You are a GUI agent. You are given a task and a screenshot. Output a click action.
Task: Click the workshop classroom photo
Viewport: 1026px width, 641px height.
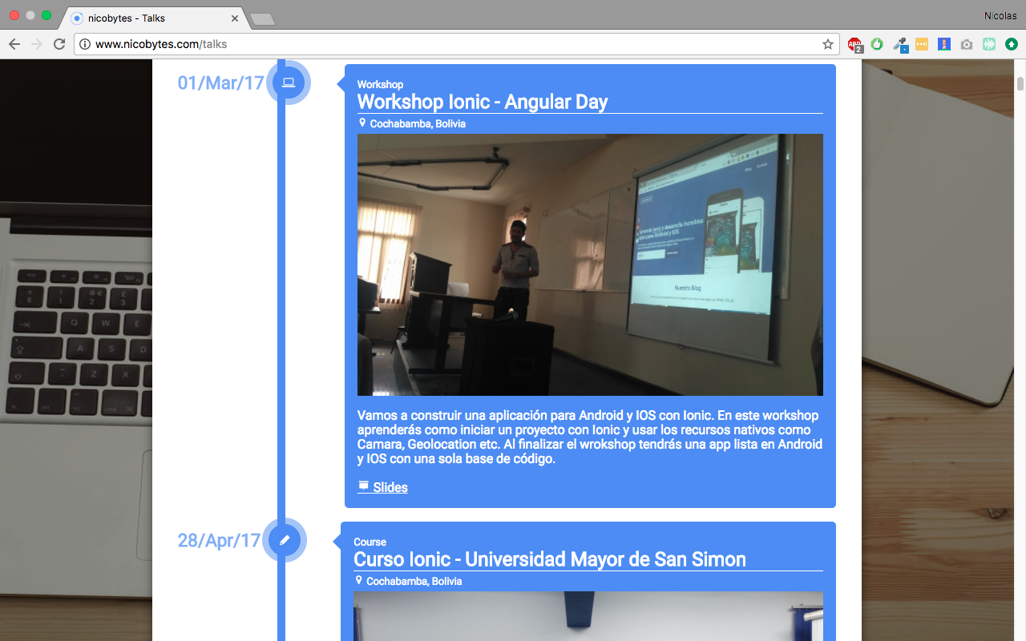pyautogui.click(x=590, y=264)
